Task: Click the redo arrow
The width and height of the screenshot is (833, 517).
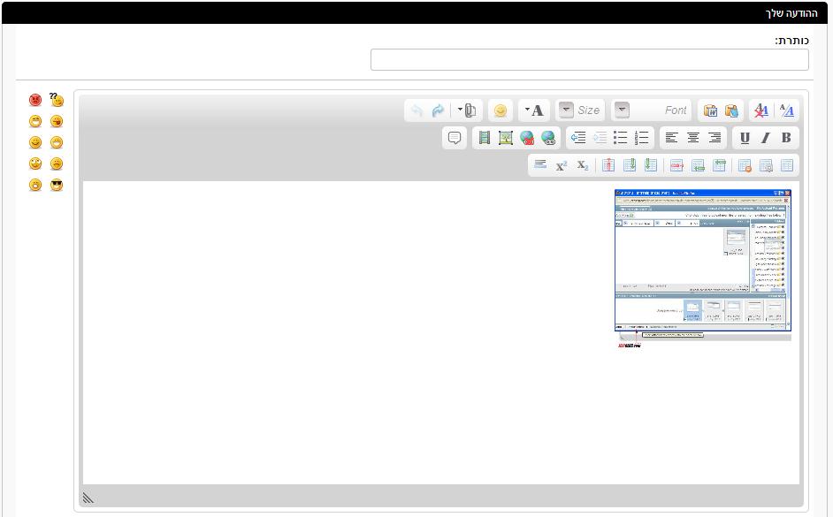Action: click(x=438, y=110)
